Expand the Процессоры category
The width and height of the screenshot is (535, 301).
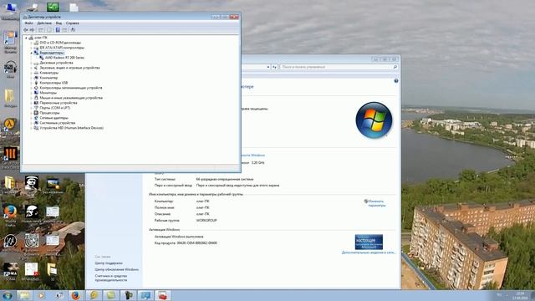[x=31, y=113]
